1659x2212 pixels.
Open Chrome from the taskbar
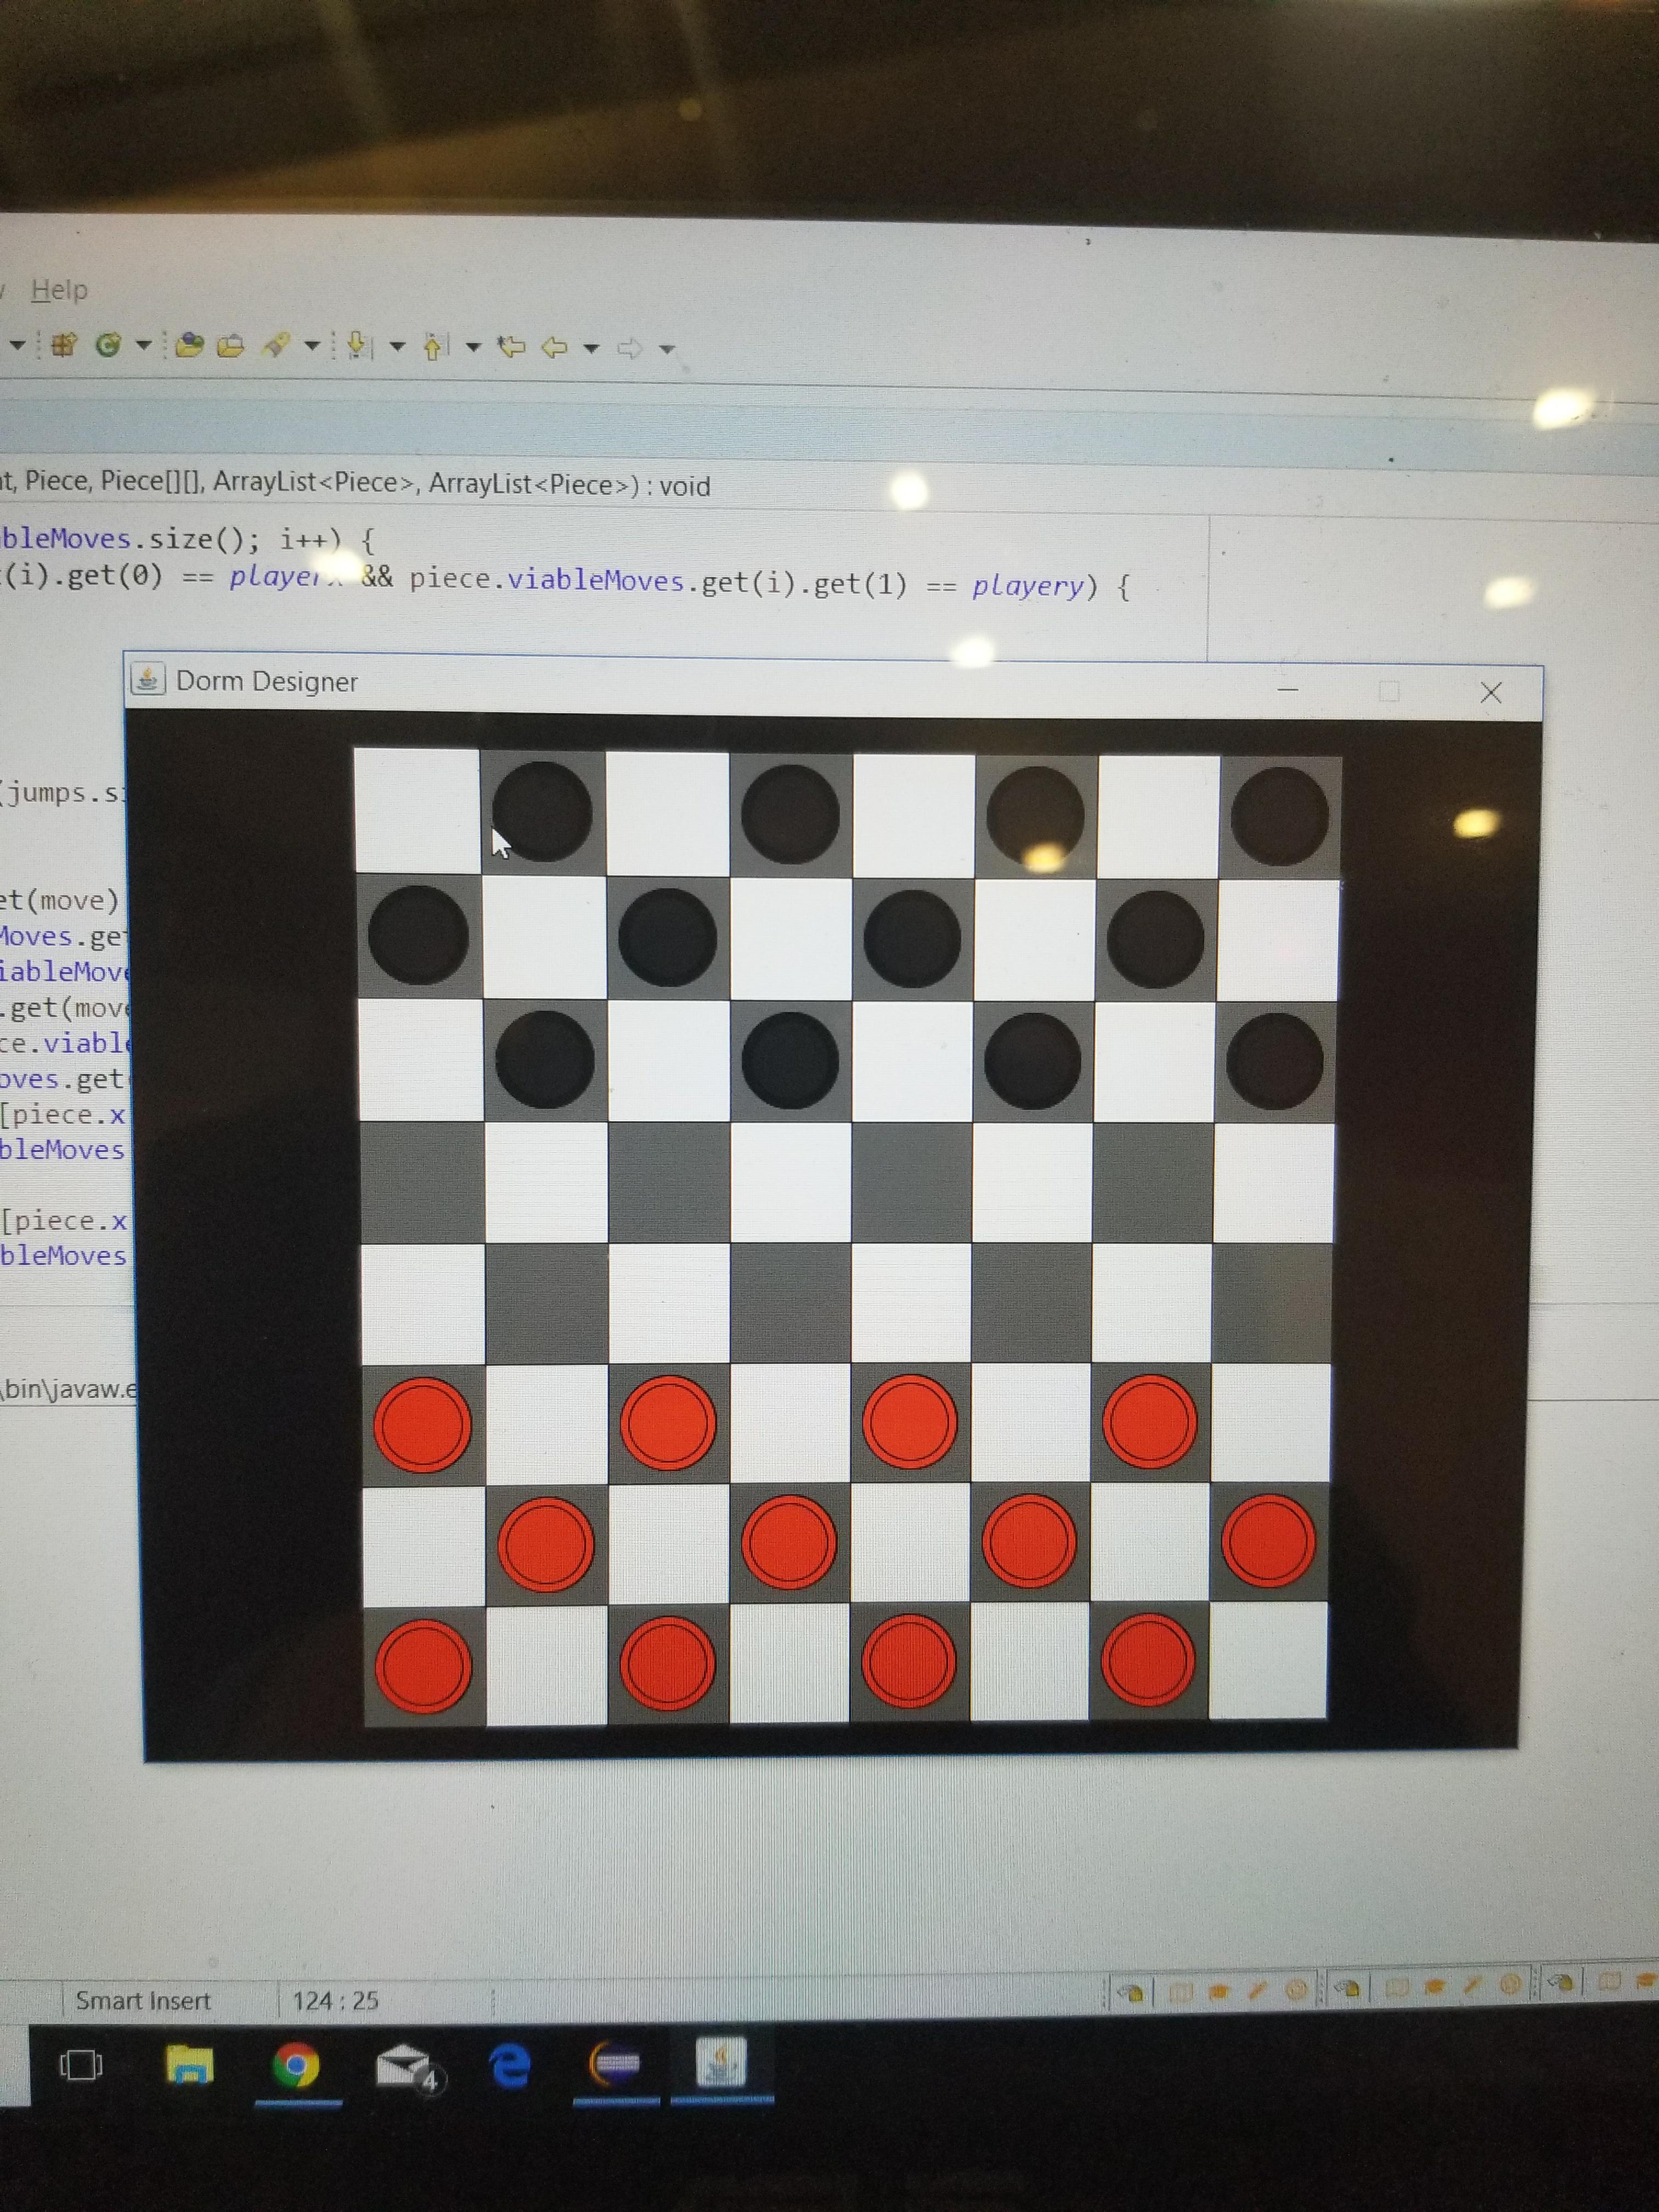pos(296,2065)
